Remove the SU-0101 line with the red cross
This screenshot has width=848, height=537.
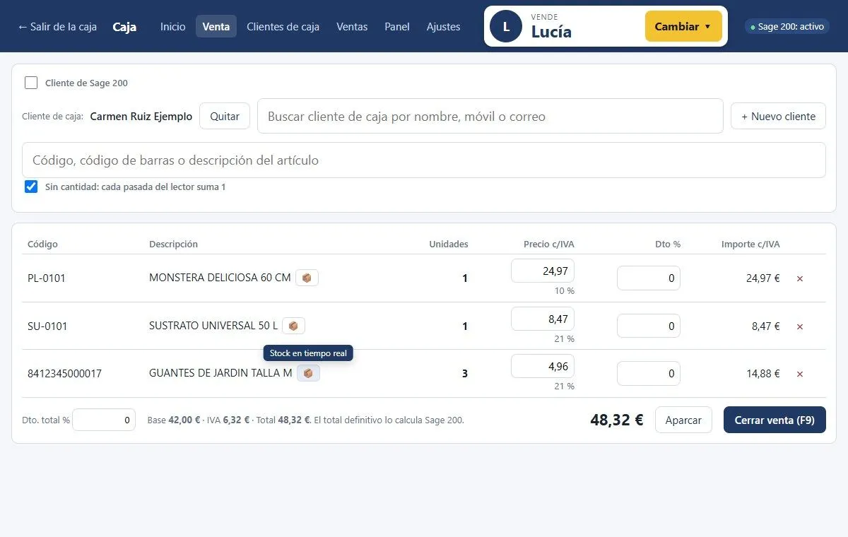[x=800, y=326]
